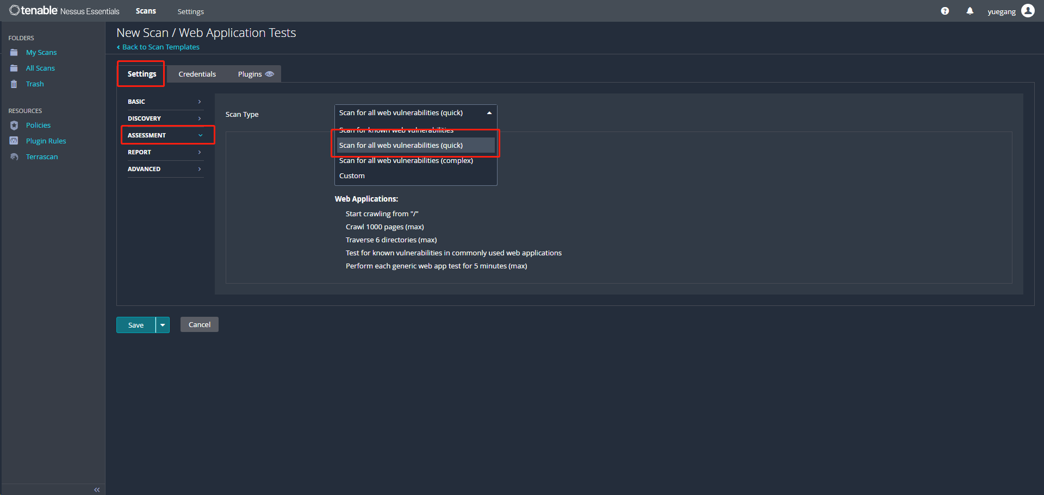Click the Cancel button
This screenshot has height=495, width=1044.
click(x=200, y=324)
